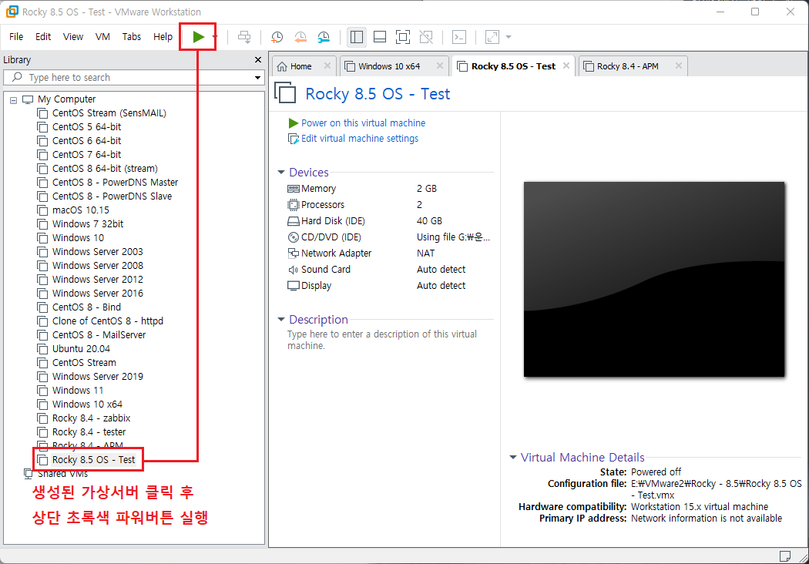Toggle the library sidebar view icon

[x=357, y=37]
